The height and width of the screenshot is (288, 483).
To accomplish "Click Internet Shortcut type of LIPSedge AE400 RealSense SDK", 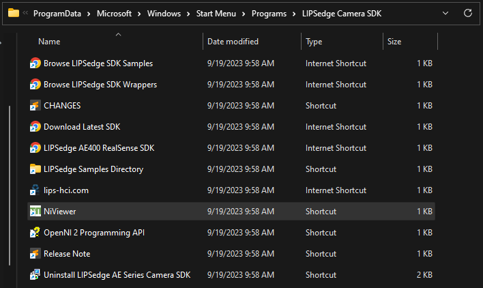I will pos(336,148).
